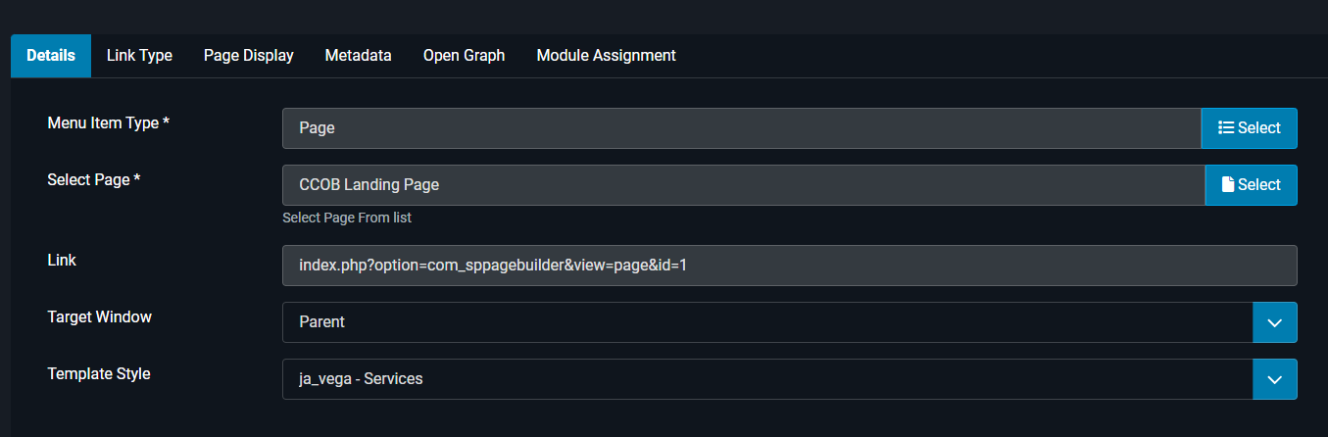Show the Open Graph tab

[465, 56]
